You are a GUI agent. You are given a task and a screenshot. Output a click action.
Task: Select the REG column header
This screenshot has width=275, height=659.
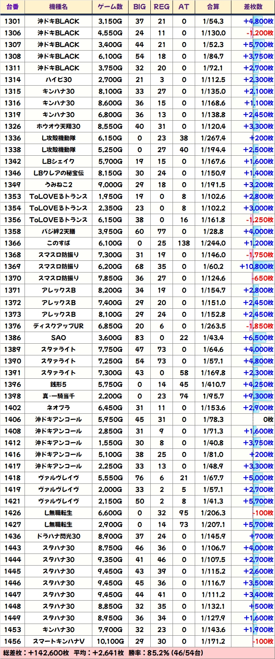162,7
